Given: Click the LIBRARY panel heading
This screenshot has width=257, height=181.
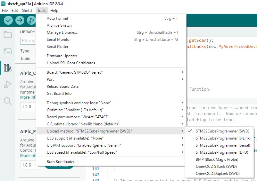Looking at the screenshot, I should (28, 32).
